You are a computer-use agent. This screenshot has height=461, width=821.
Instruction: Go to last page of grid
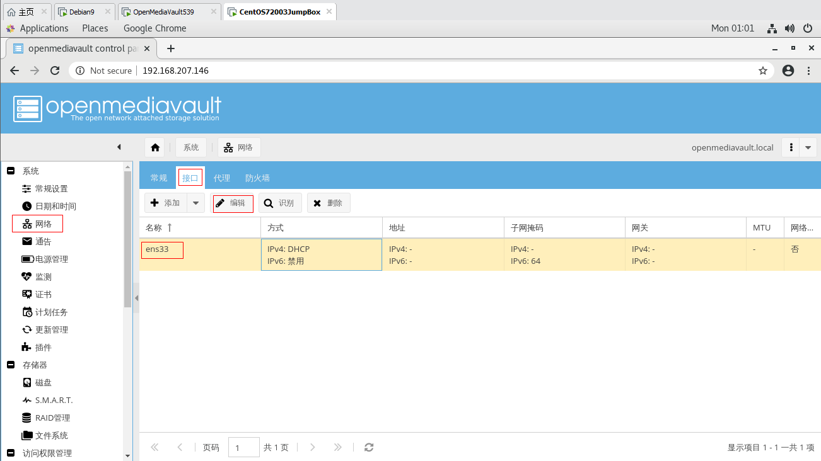tap(337, 447)
